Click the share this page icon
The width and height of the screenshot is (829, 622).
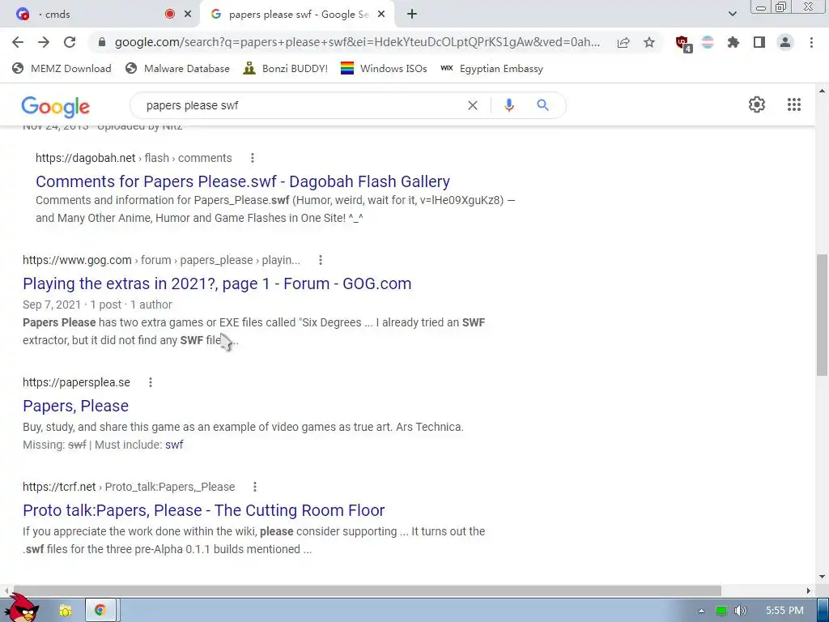pyautogui.click(x=623, y=42)
